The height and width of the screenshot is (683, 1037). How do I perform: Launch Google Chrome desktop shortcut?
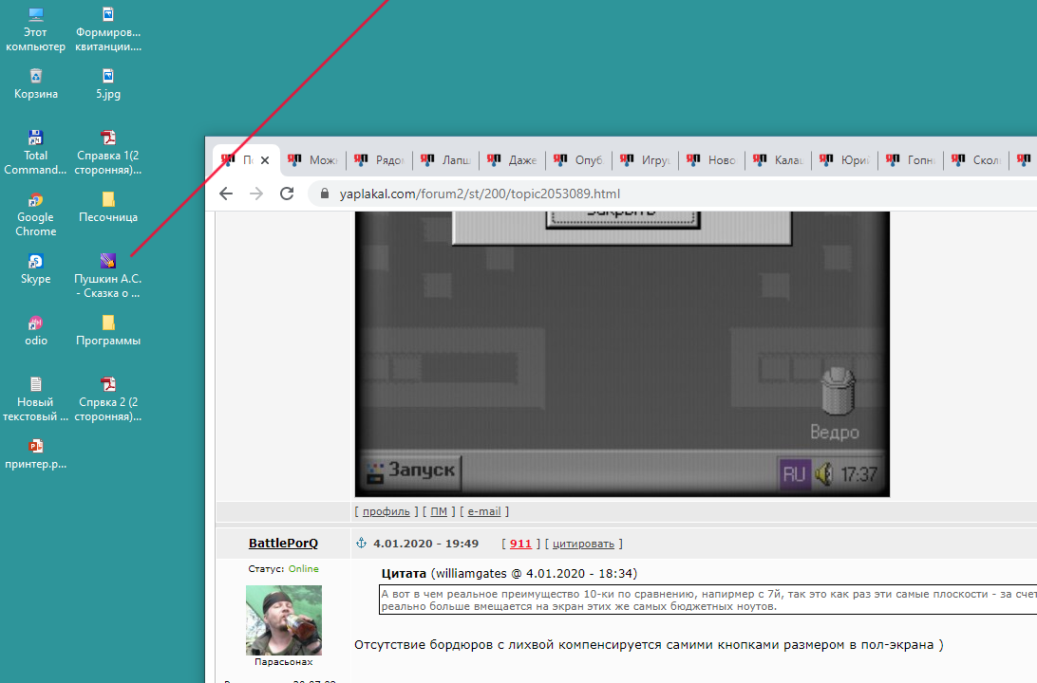point(36,214)
